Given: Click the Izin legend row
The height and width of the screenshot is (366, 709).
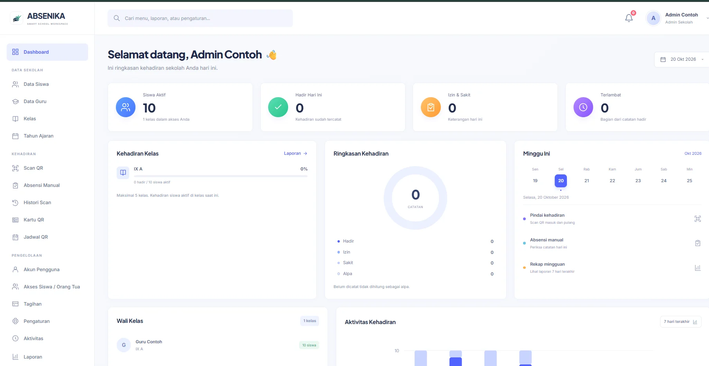Looking at the screenshot, I should 415,252.
